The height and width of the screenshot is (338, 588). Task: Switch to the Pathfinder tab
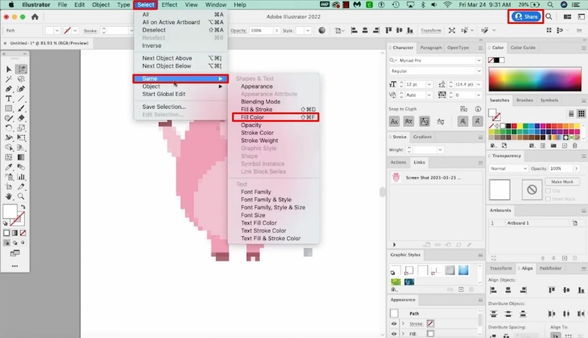[550, 268]
